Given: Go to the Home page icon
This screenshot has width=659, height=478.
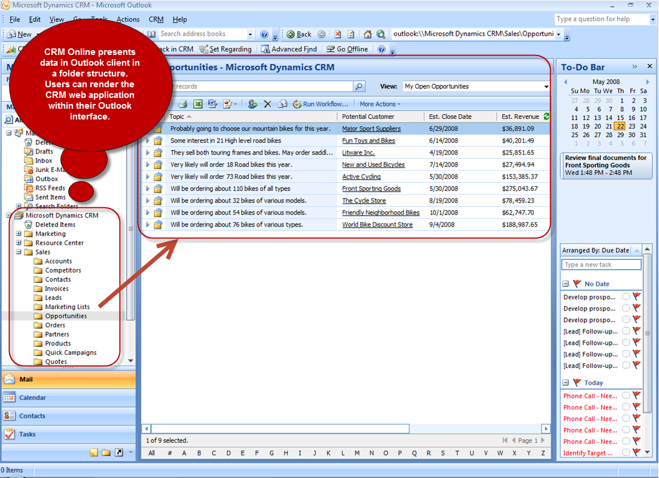Looking at the screenshot, I should point(368,35).
